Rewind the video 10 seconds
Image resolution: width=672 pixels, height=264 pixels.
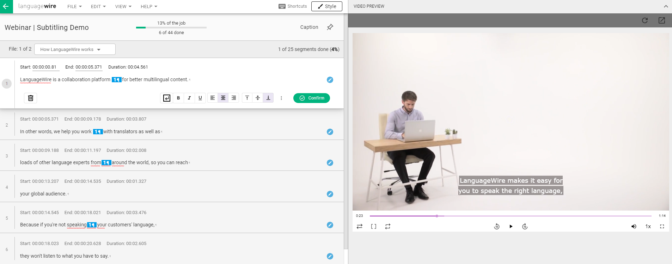[x=496, y=226]
